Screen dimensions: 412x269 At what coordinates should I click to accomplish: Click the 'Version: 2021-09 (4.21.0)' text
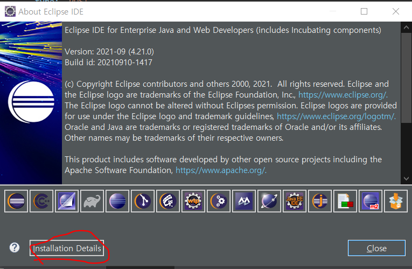(109, 52)
